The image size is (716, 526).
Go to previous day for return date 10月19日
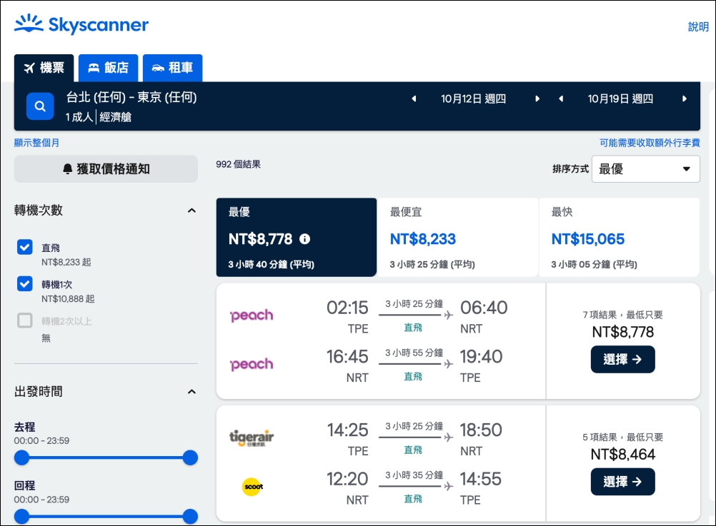(x=561, y=98)
